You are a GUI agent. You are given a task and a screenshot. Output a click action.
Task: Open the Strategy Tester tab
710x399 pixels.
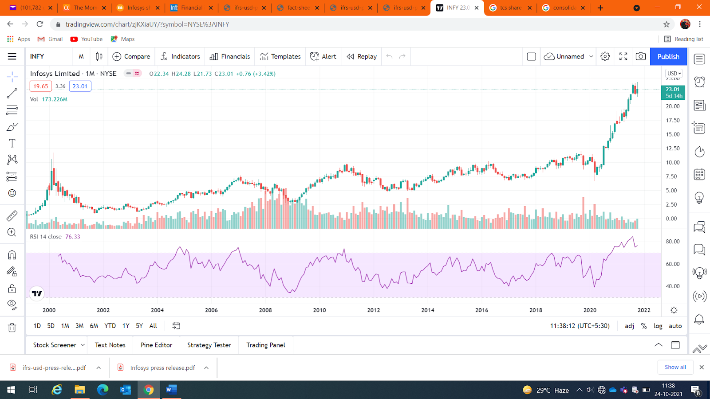(209, 345)
